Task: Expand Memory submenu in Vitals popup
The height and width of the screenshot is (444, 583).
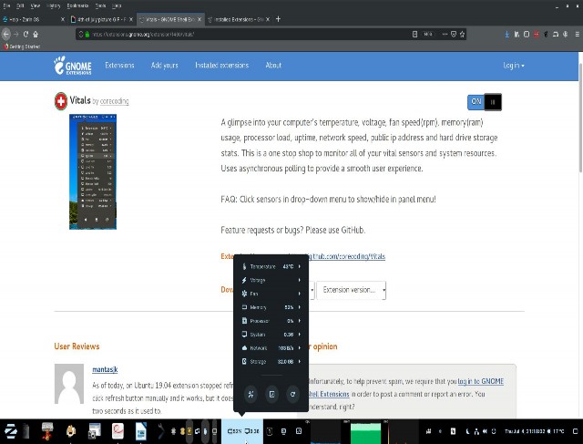Action: pos(271,307)
